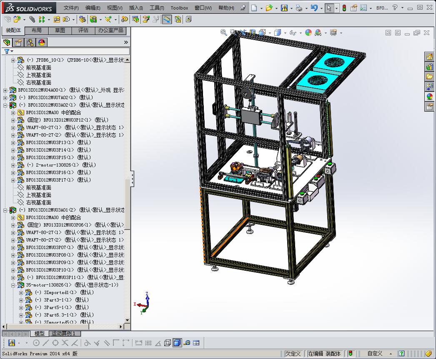This screenshot has width=436, height=359.
Task: Expand the 2-motor-130826<1> tree node
Action: [x=13, y=165]
